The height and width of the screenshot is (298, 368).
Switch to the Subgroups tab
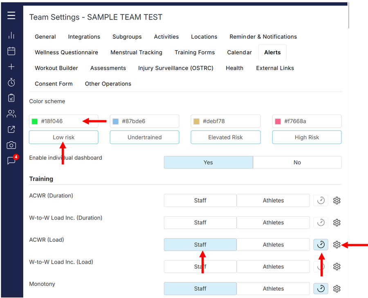tap(127, 37)
